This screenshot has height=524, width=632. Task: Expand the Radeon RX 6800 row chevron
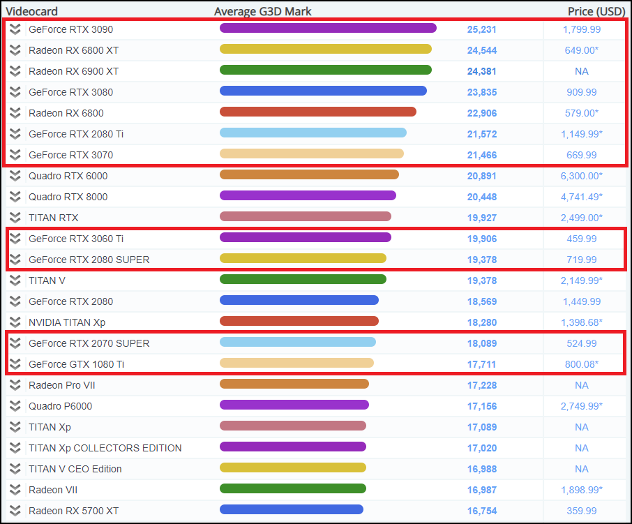click(15, 113)
